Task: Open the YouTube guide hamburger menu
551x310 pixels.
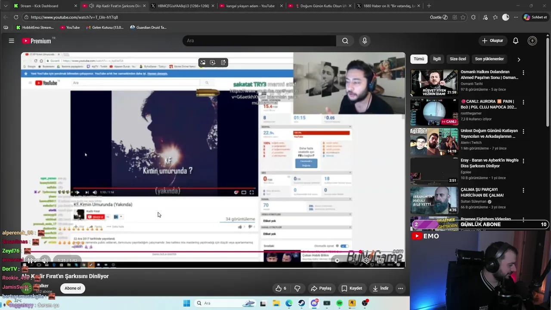Action: pyautogui.click(x=12, y=41)
